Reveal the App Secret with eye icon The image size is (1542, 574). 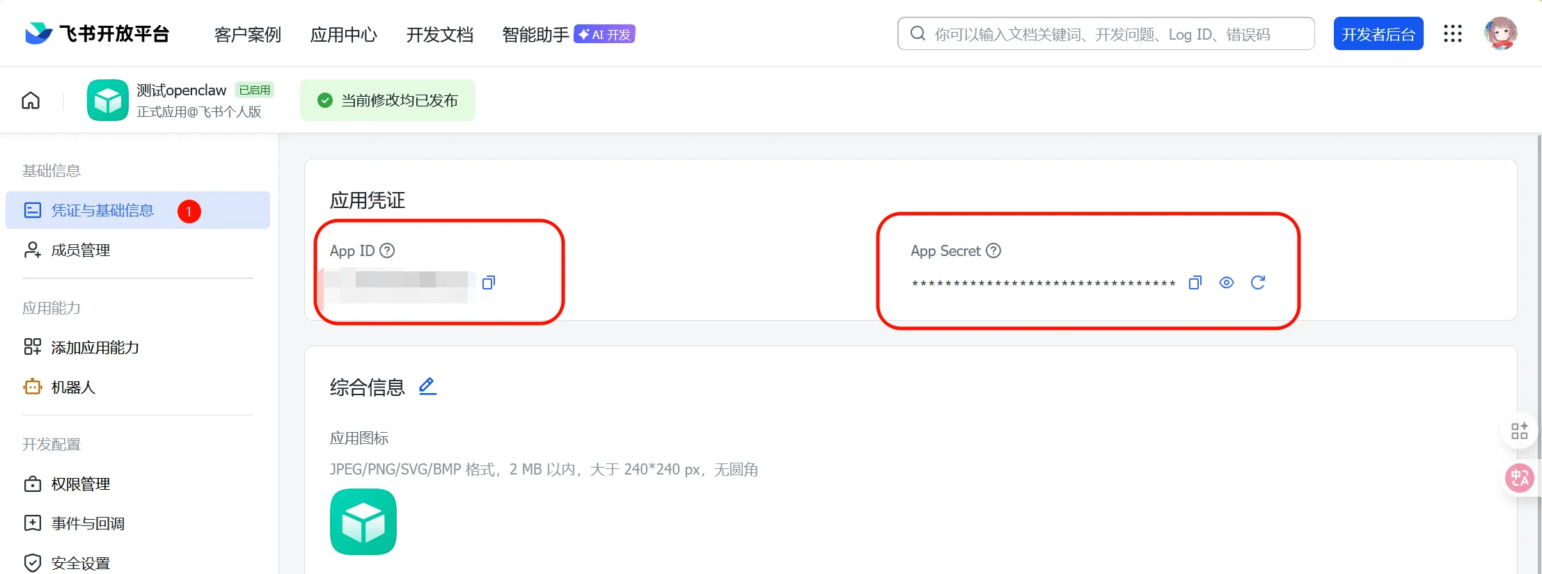click(x=1227, y=282)
